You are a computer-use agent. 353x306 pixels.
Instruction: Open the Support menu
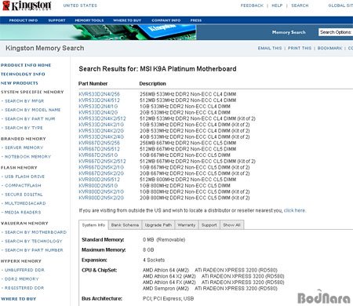[56, 20]
